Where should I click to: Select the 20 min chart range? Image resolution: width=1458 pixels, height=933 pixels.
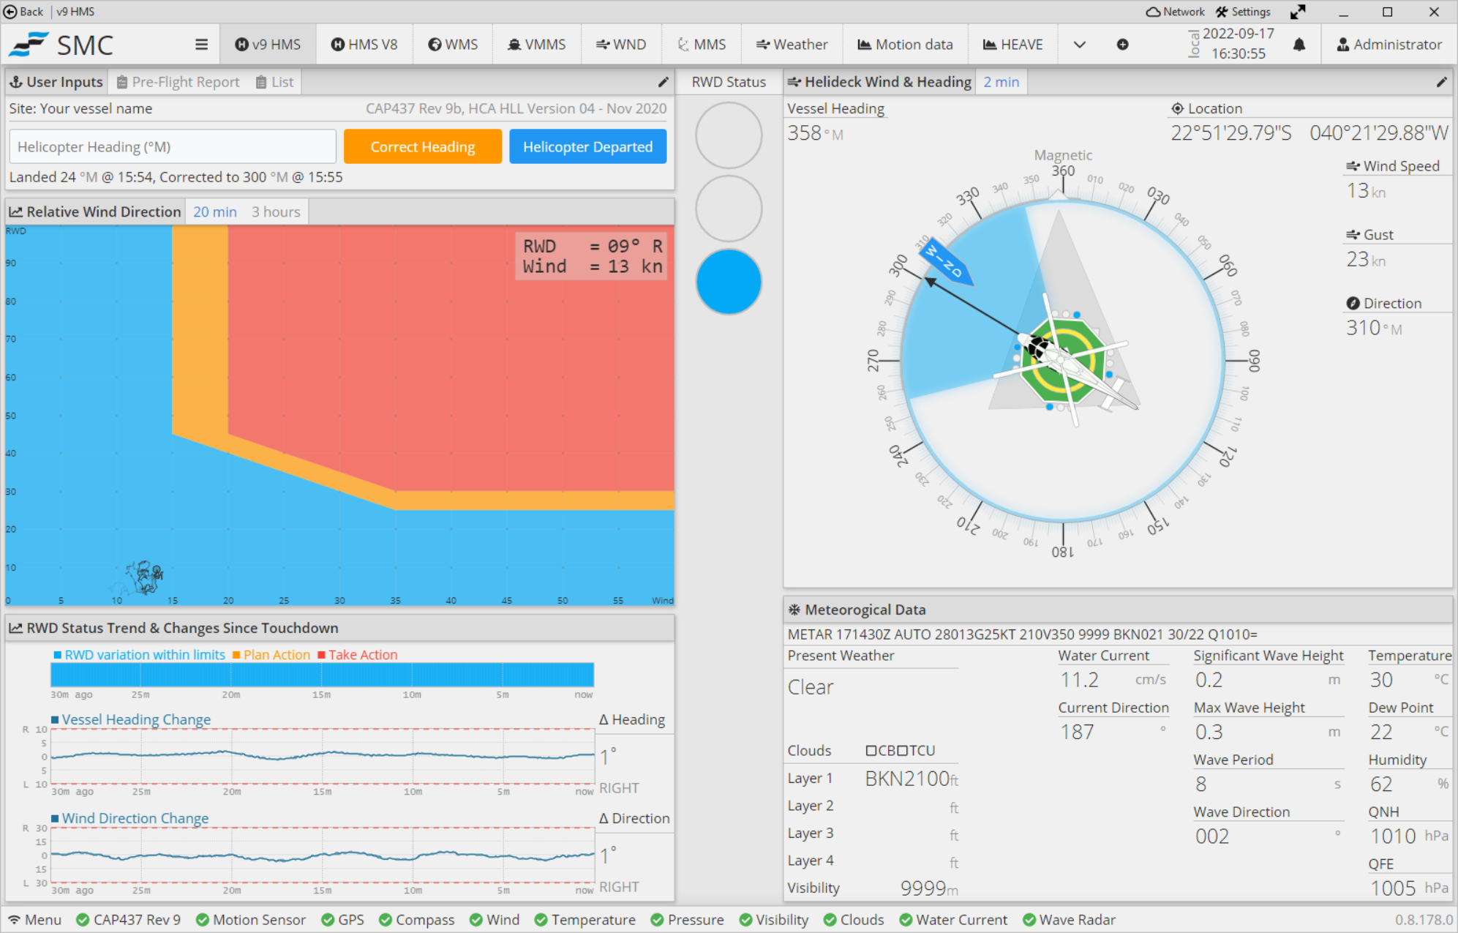215,211
